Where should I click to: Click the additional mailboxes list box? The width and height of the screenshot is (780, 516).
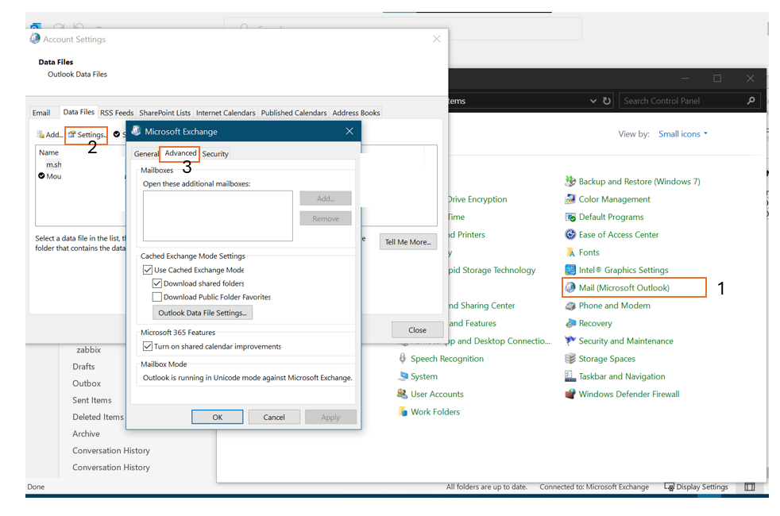pos(218,216)
